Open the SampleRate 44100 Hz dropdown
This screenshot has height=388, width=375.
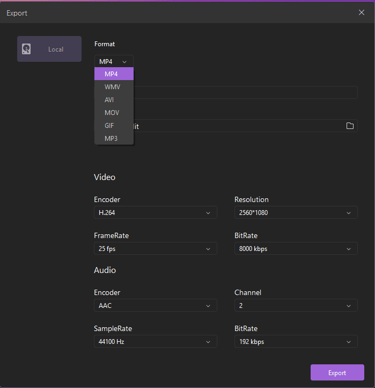156,341
